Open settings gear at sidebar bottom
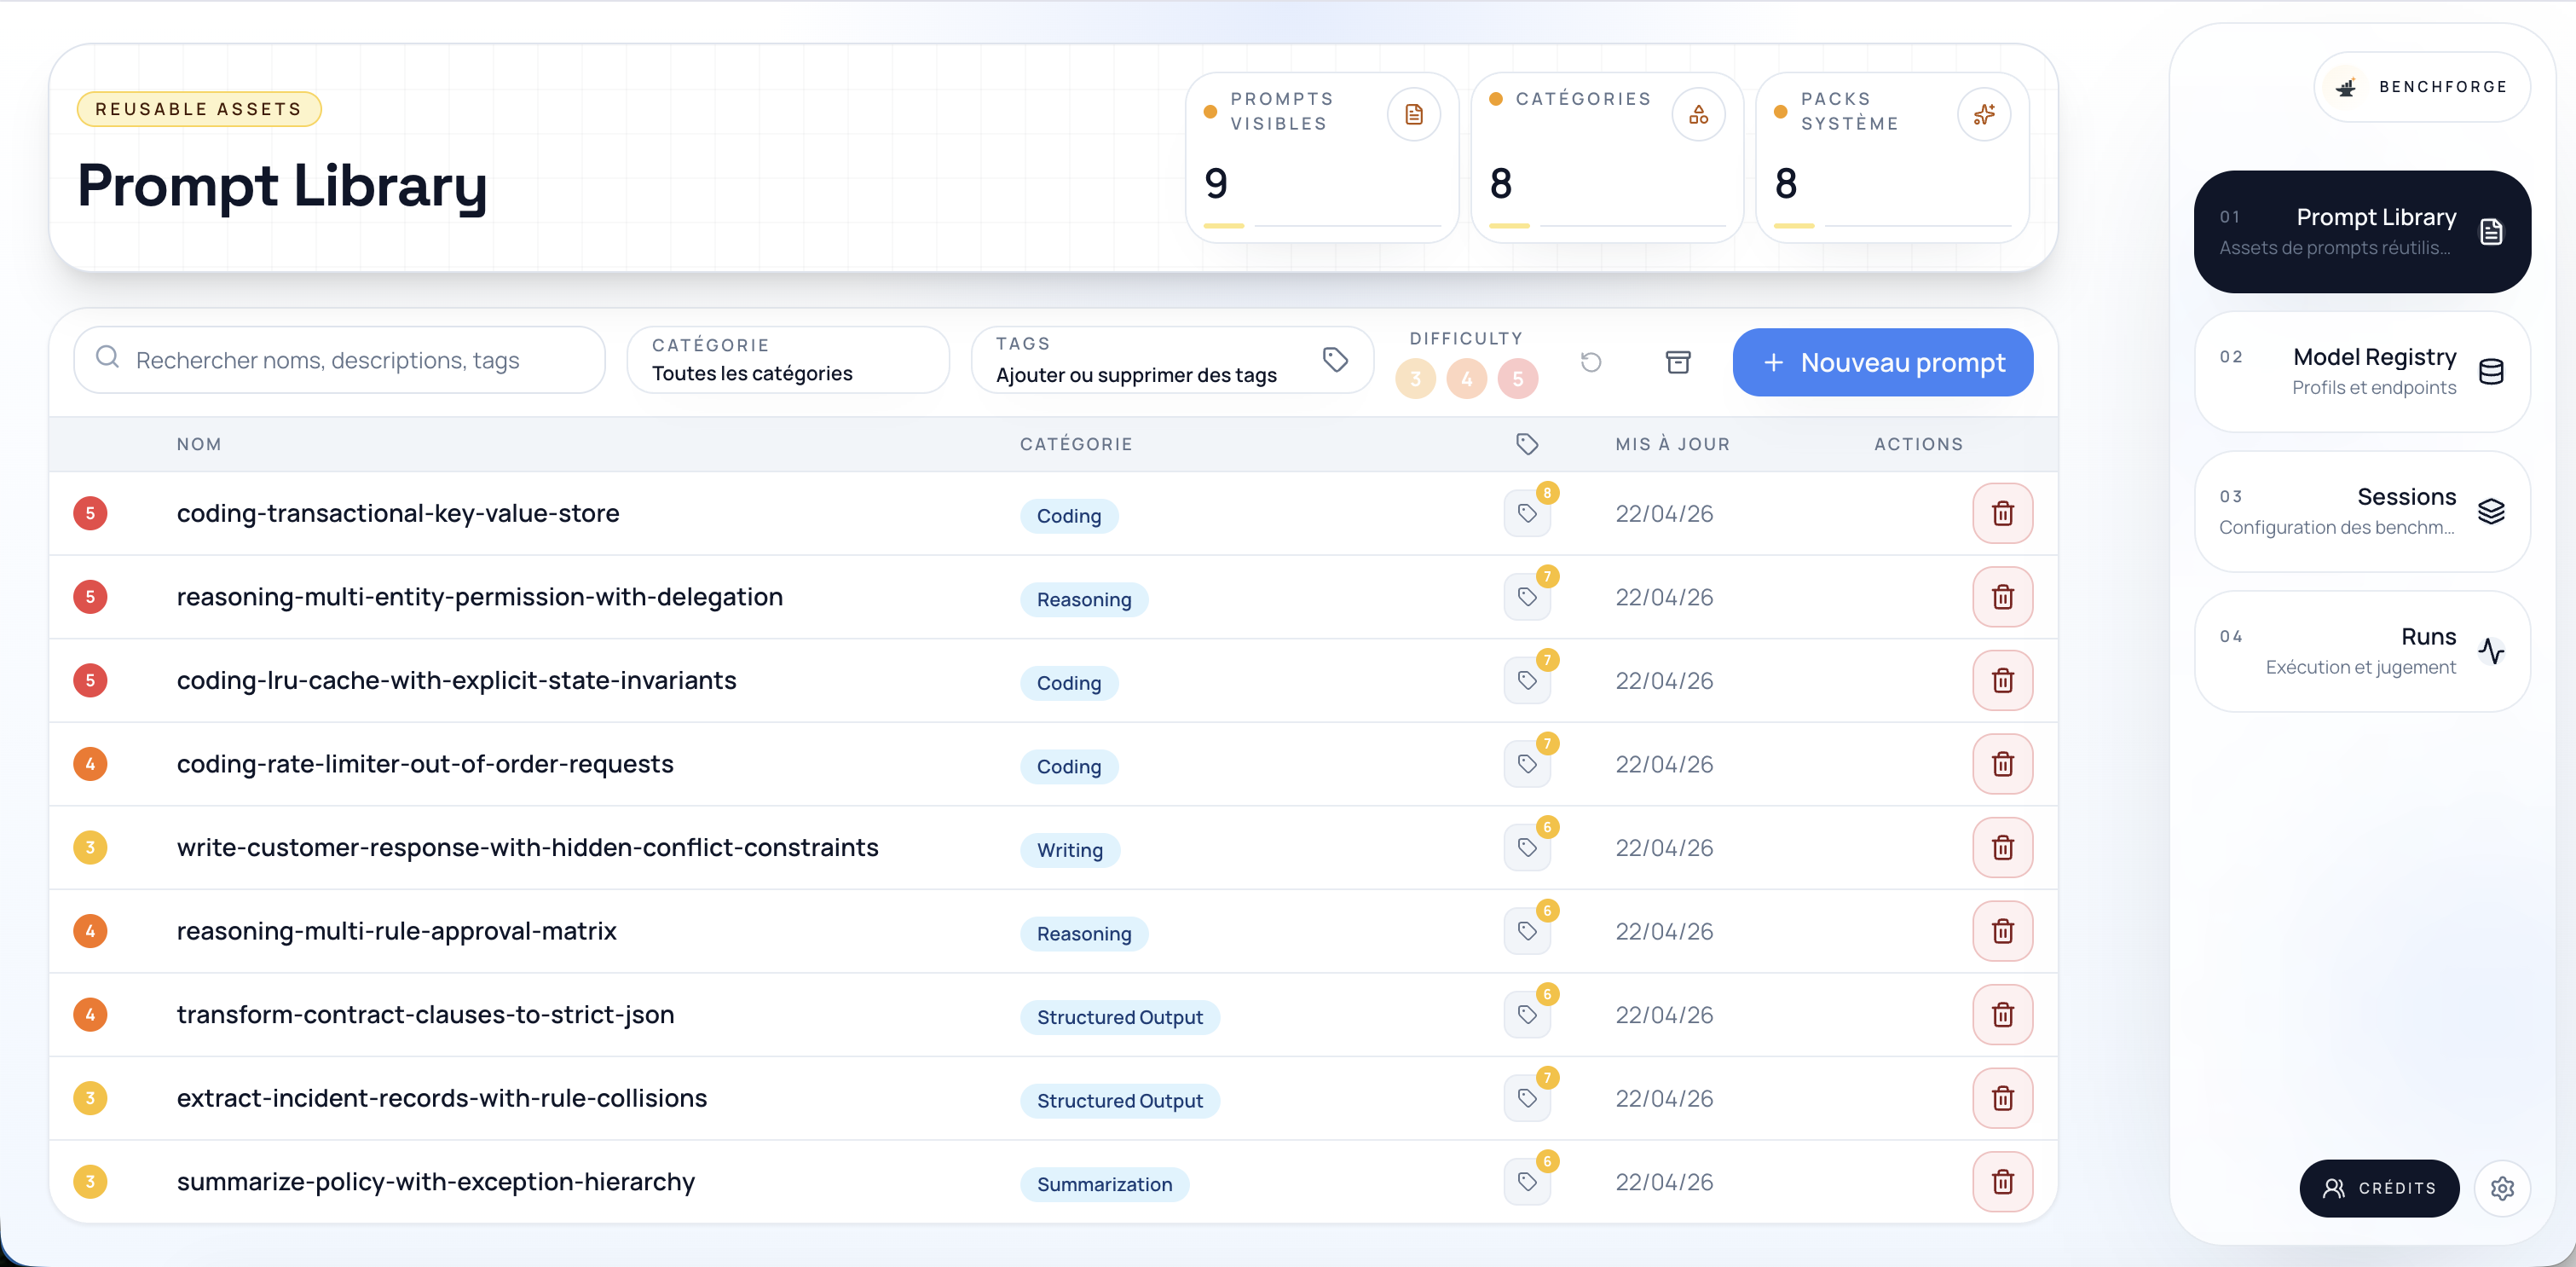This screenshot has height=1267, width=2576. pyautogui.click(x=2502, y=1188)
